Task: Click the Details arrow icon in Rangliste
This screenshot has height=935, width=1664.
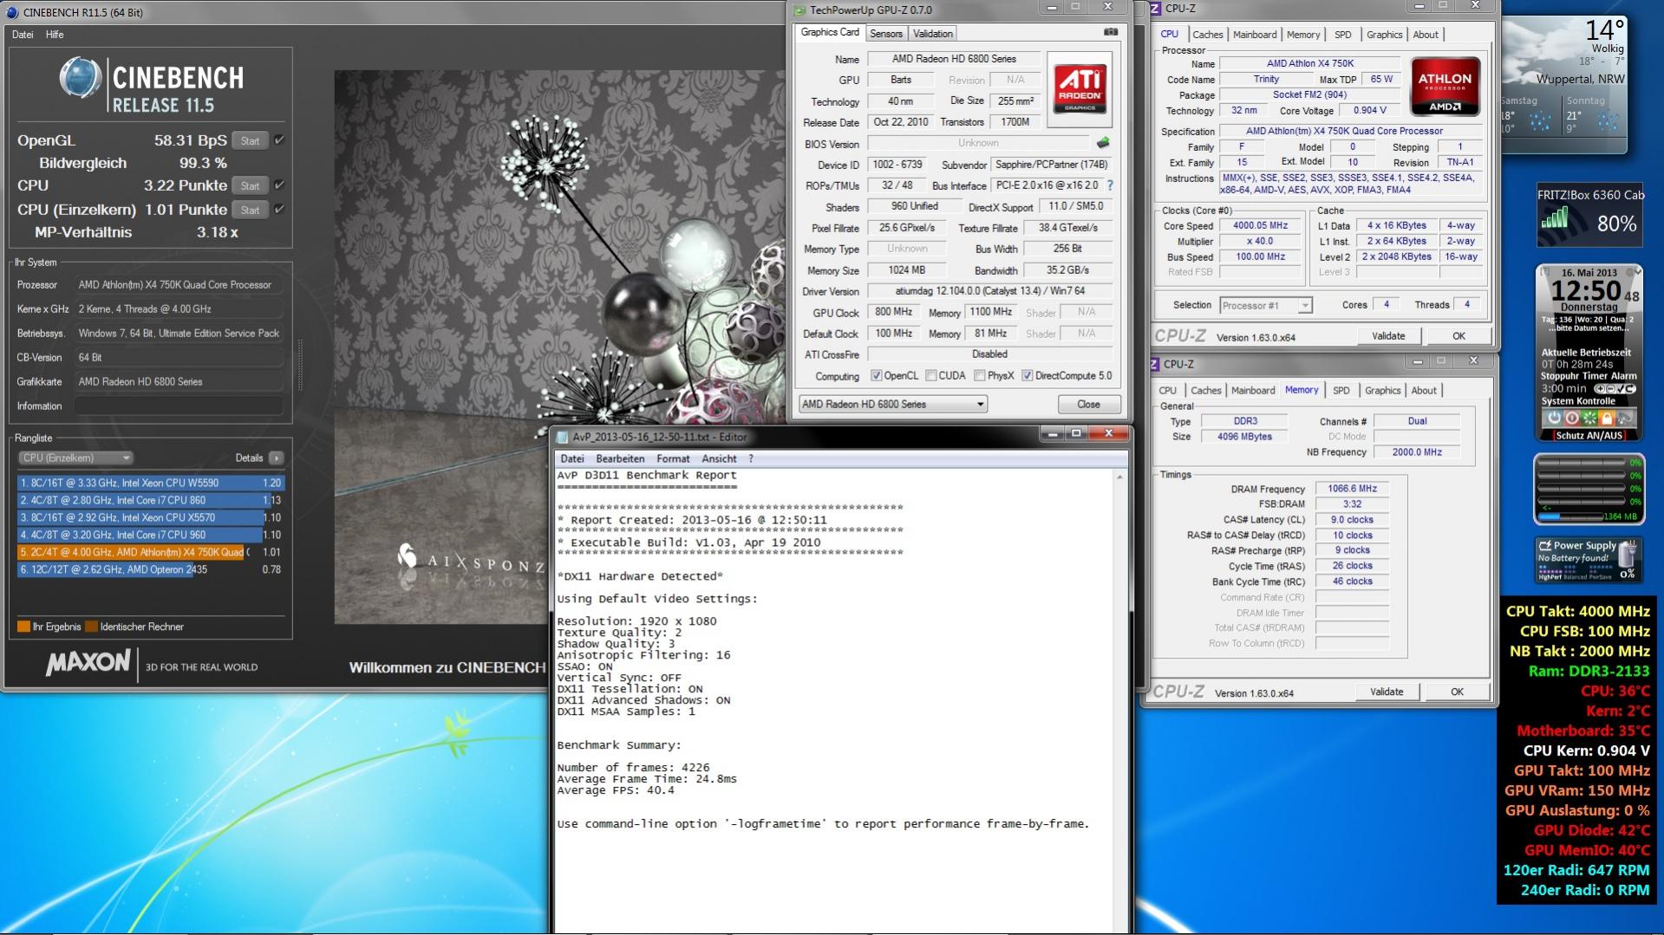Action: (277, 458)
